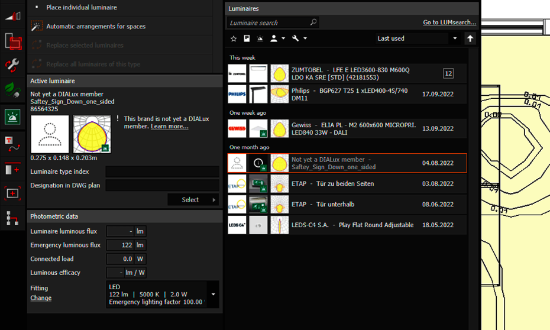The image size is (550, 330).
Task: Click the Luminaire search field
Action: point(268,22)
